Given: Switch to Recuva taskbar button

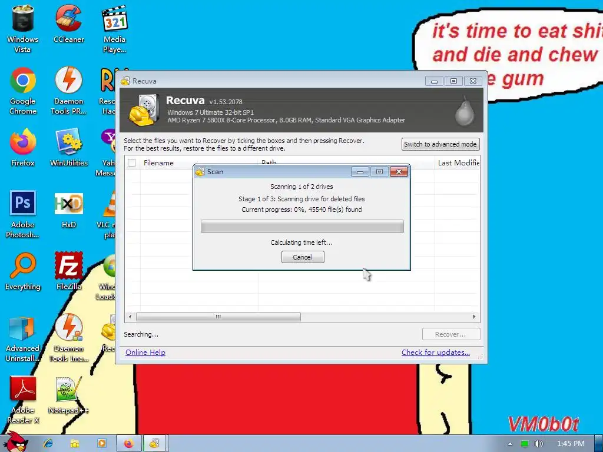Looking at the screenshot, I should coord(155,444).
